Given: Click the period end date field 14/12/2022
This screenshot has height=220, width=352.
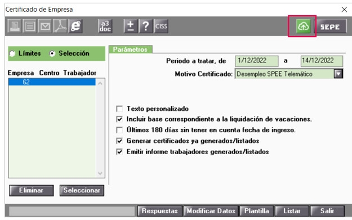Looking at the screenshot, I should point(322,61).
